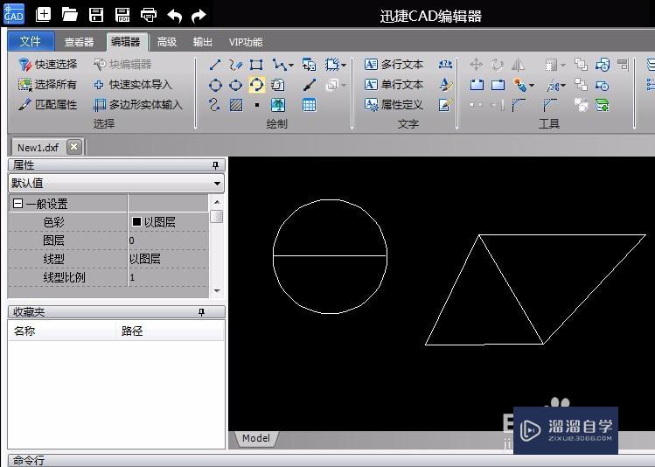Save the drawing with the floppy disk icon
The width and height of the screenshot is (655, 467).
pos(96,15)
